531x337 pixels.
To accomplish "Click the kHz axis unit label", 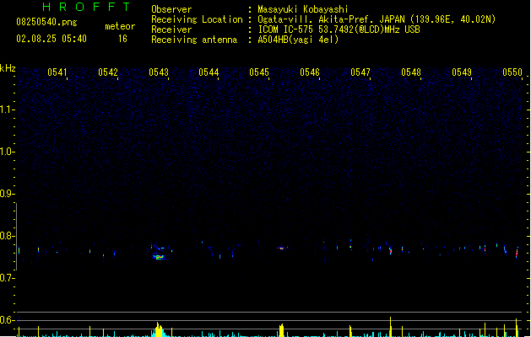I will 8,68.
